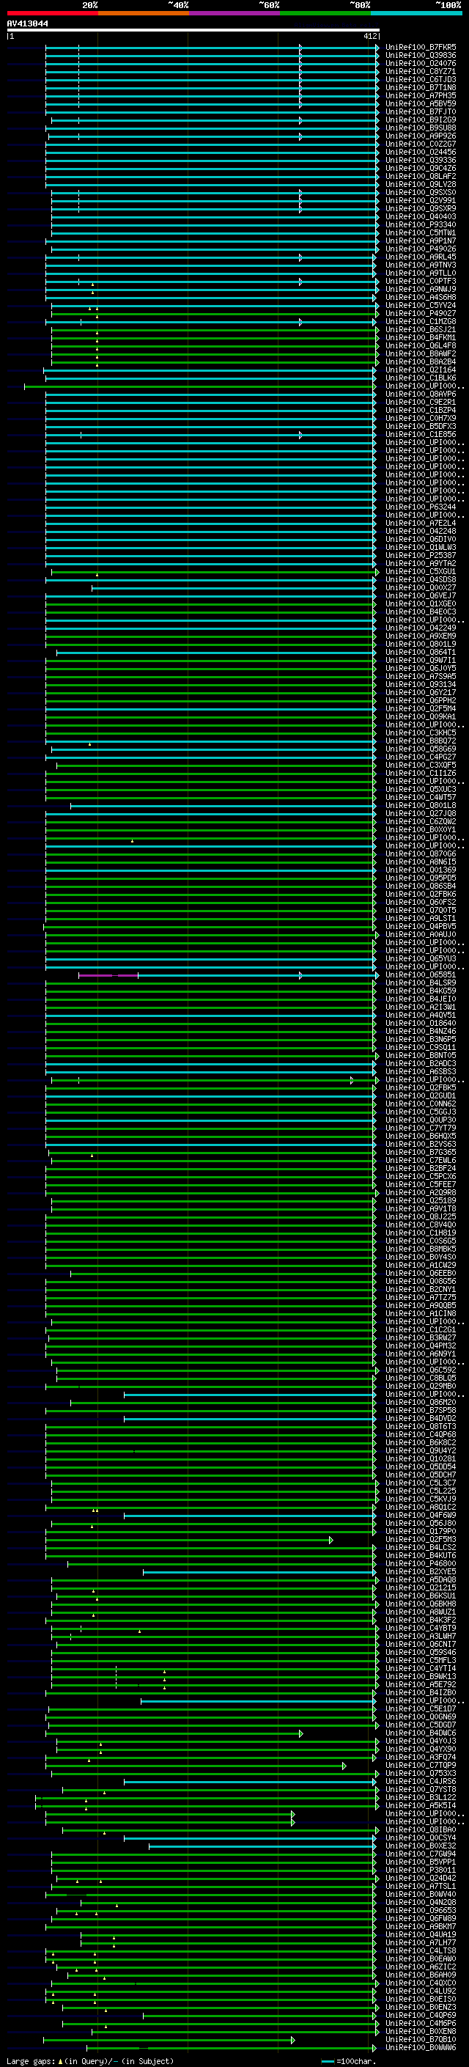The width and height of the screenshot is (469, 2067).
Task: Click the UniRef100_A6N9Y1 label
Action: pos(421,1354)
